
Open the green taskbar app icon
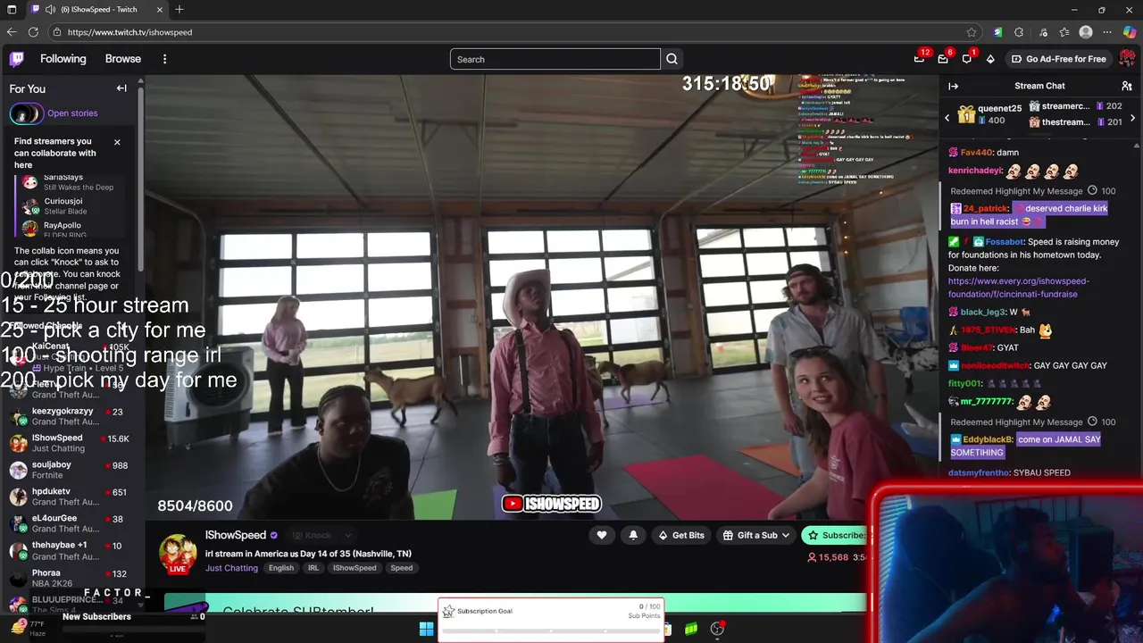[x=691, y=629]
